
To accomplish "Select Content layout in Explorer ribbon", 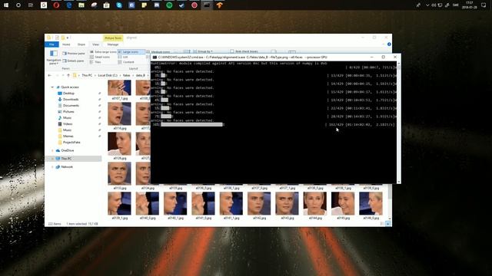I will click(126, 62).
